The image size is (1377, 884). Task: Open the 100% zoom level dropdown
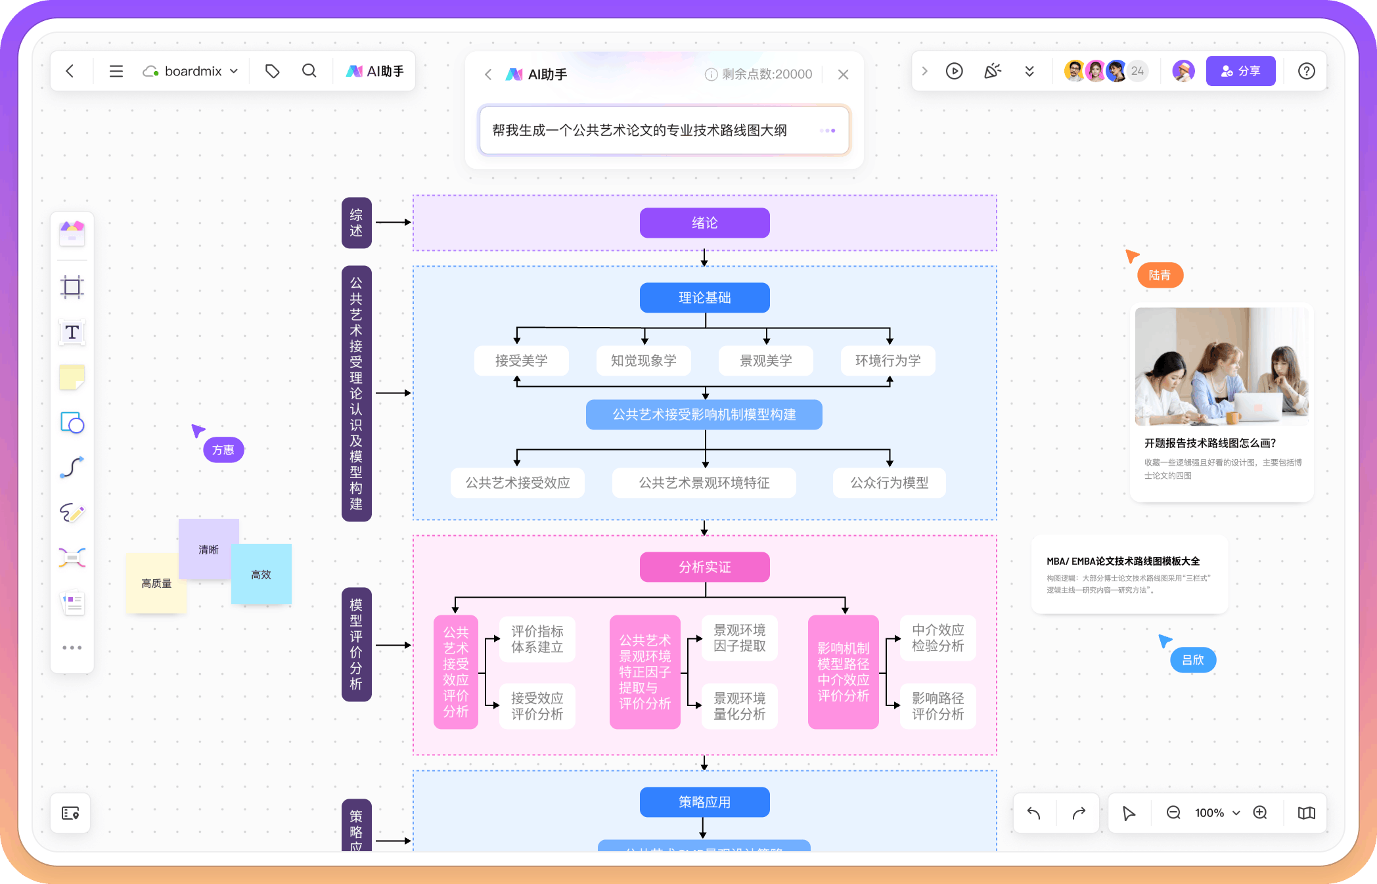(x=1217, y=813)
